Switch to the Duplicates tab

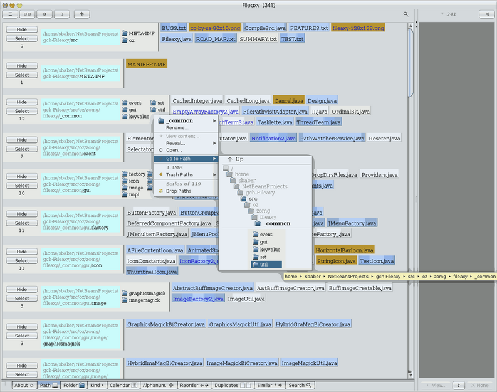pos(233,385)
